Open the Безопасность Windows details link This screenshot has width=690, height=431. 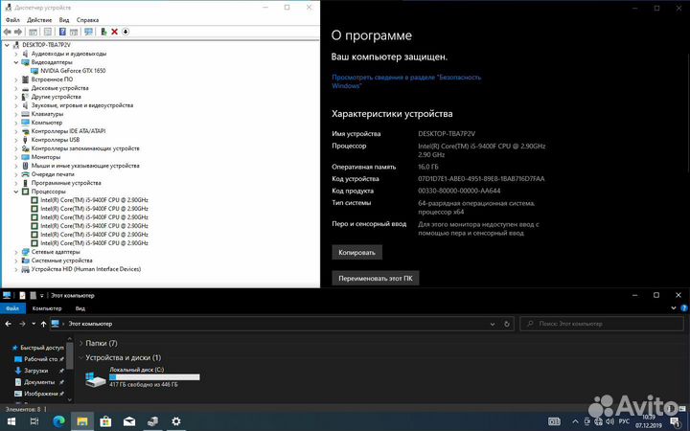(x=406, y=81)
